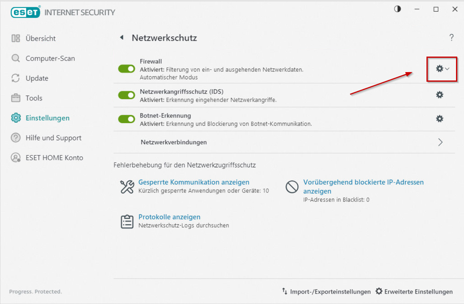Click the Update refresh icon
Image resolution: width=464 pixels, height=304 pixels.
tap(16, 78)
